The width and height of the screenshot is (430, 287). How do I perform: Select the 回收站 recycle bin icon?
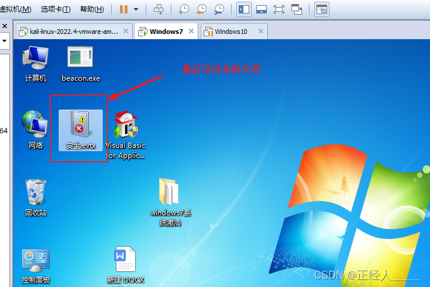35,198
